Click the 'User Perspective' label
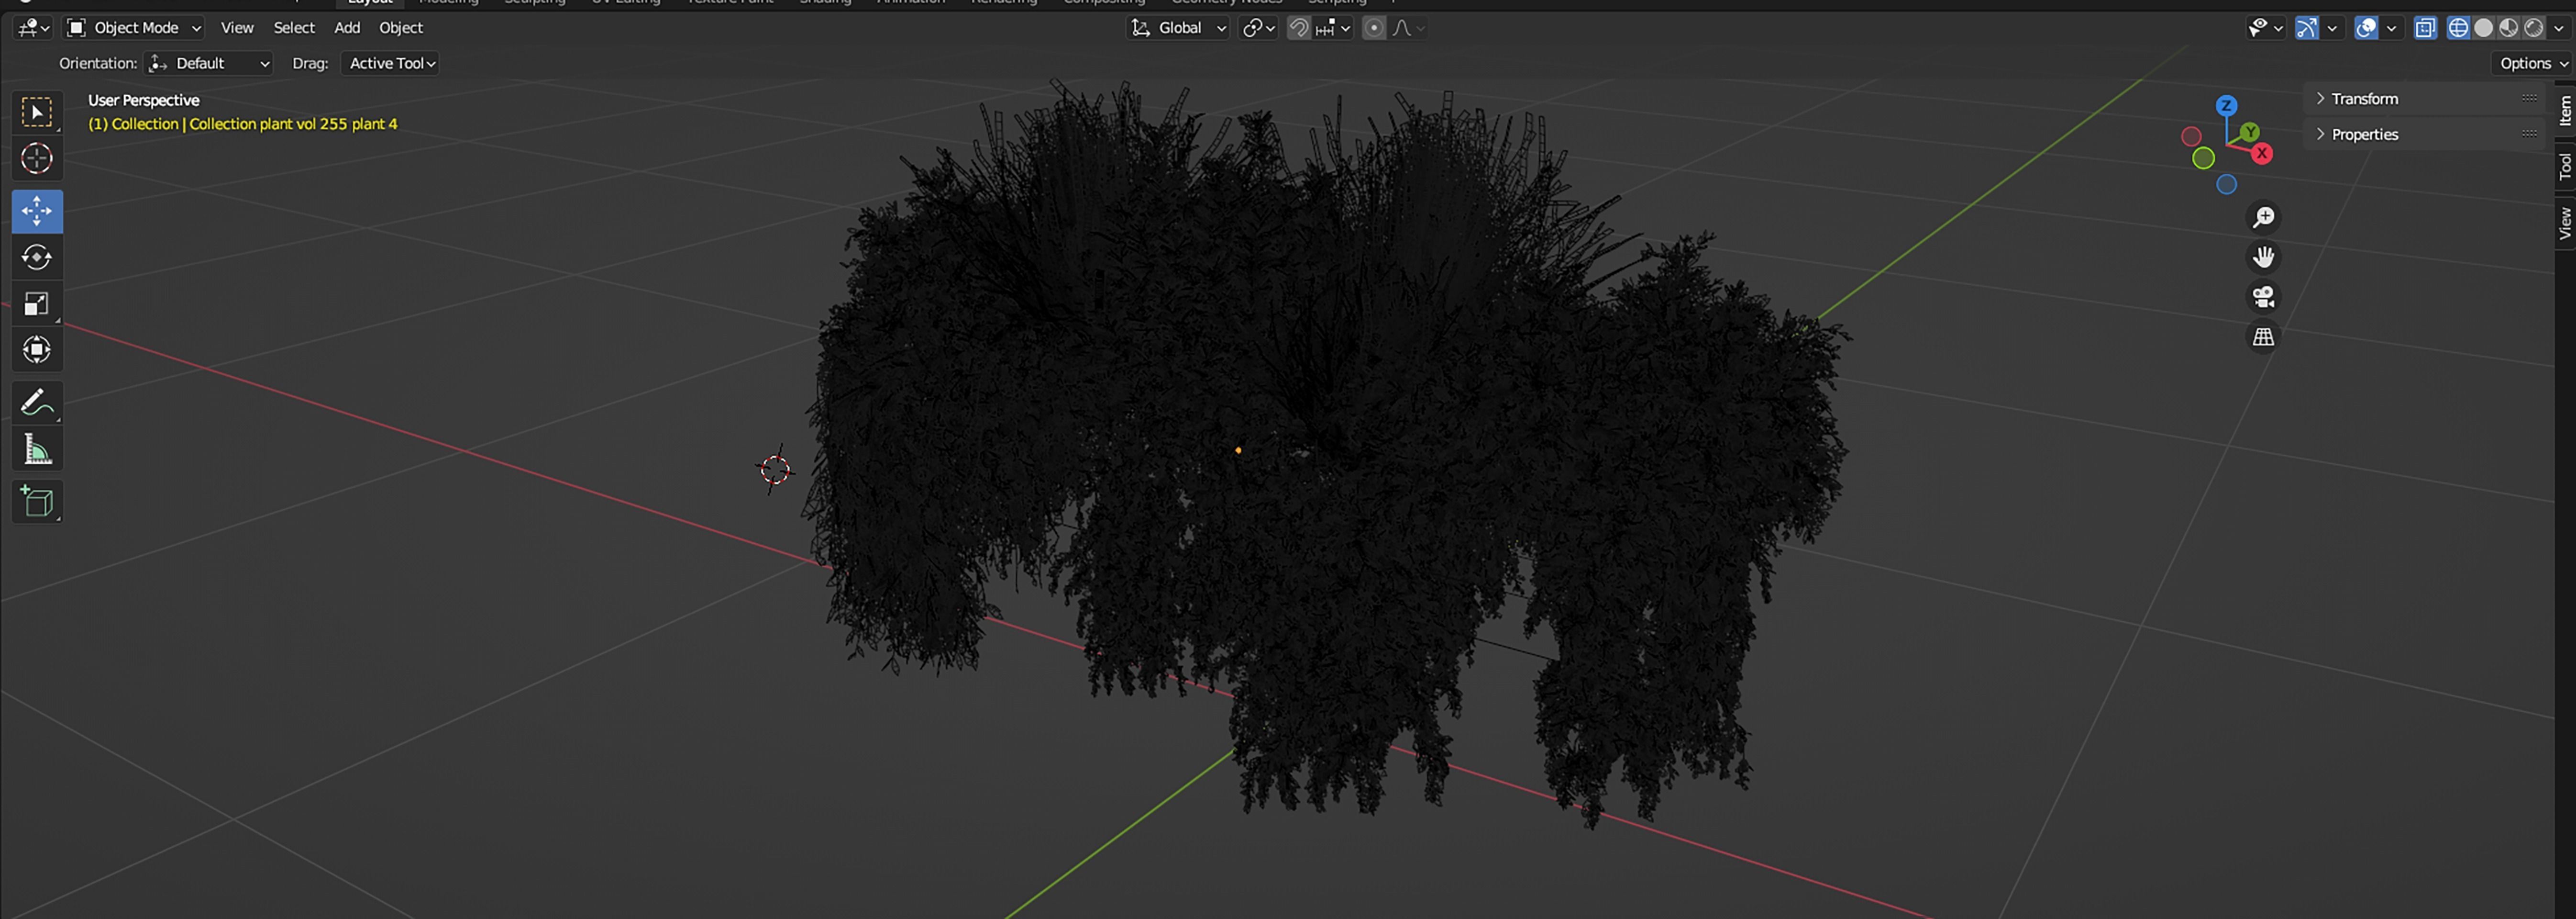Viewport: 2576px width, 919px height. point(143,100)
